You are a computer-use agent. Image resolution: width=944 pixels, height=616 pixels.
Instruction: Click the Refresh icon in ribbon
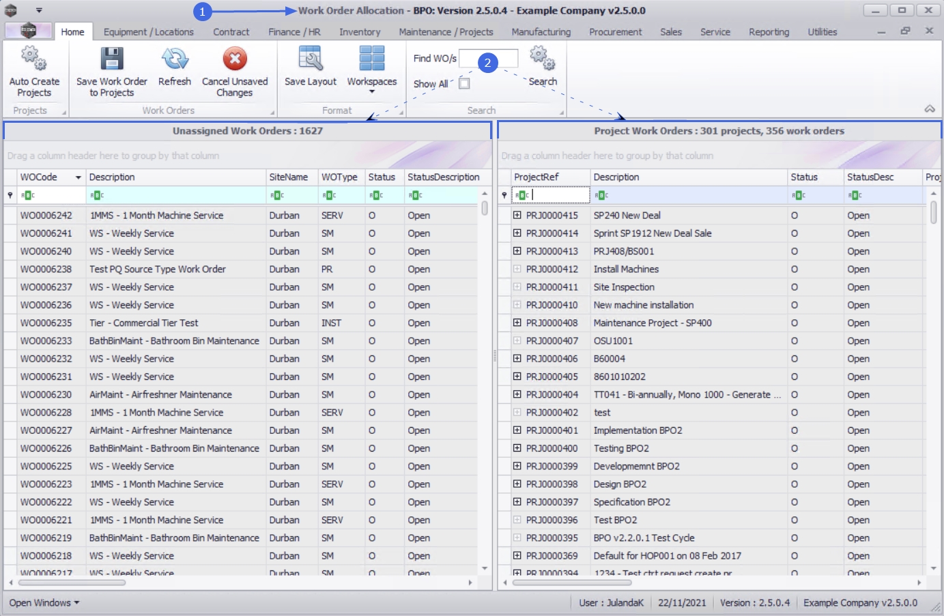click(x=175, y=59)
